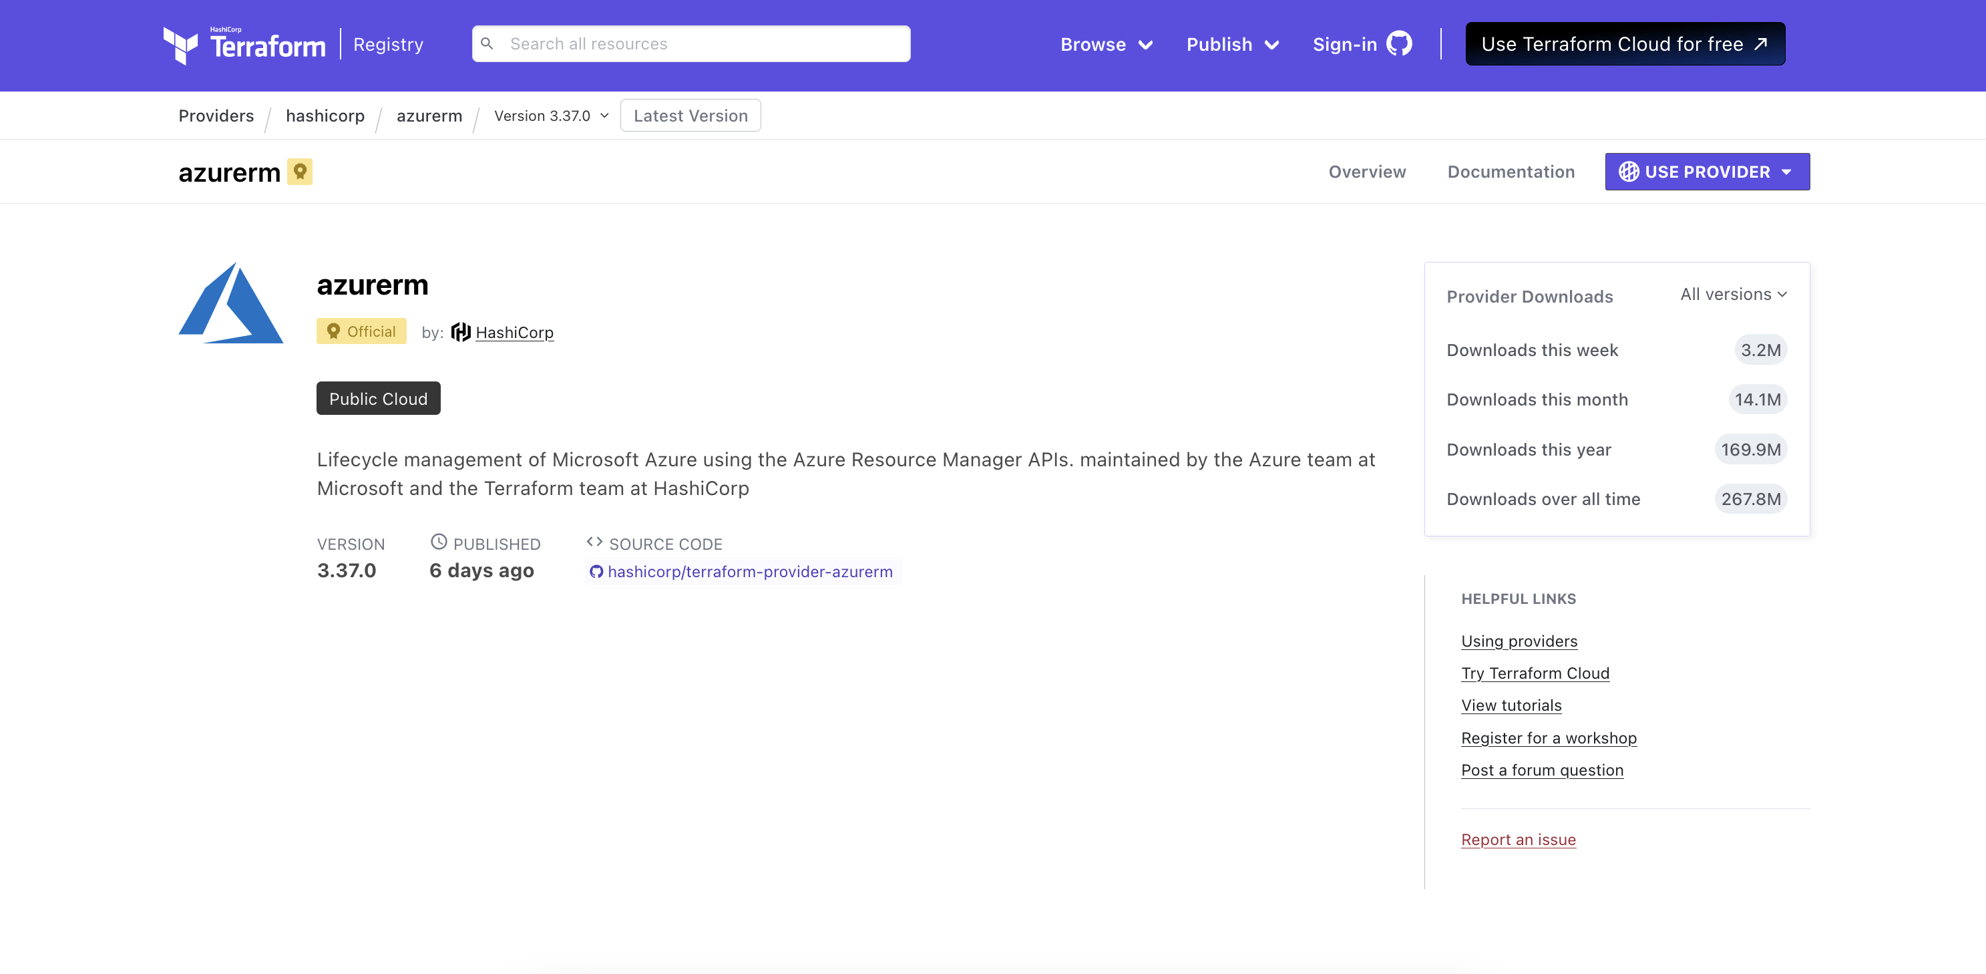
Task: Click the official badge icon next to azurerm title
Action: tap(300, 171)
